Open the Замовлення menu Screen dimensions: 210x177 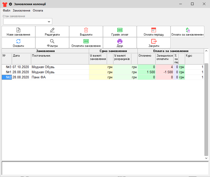22,11
